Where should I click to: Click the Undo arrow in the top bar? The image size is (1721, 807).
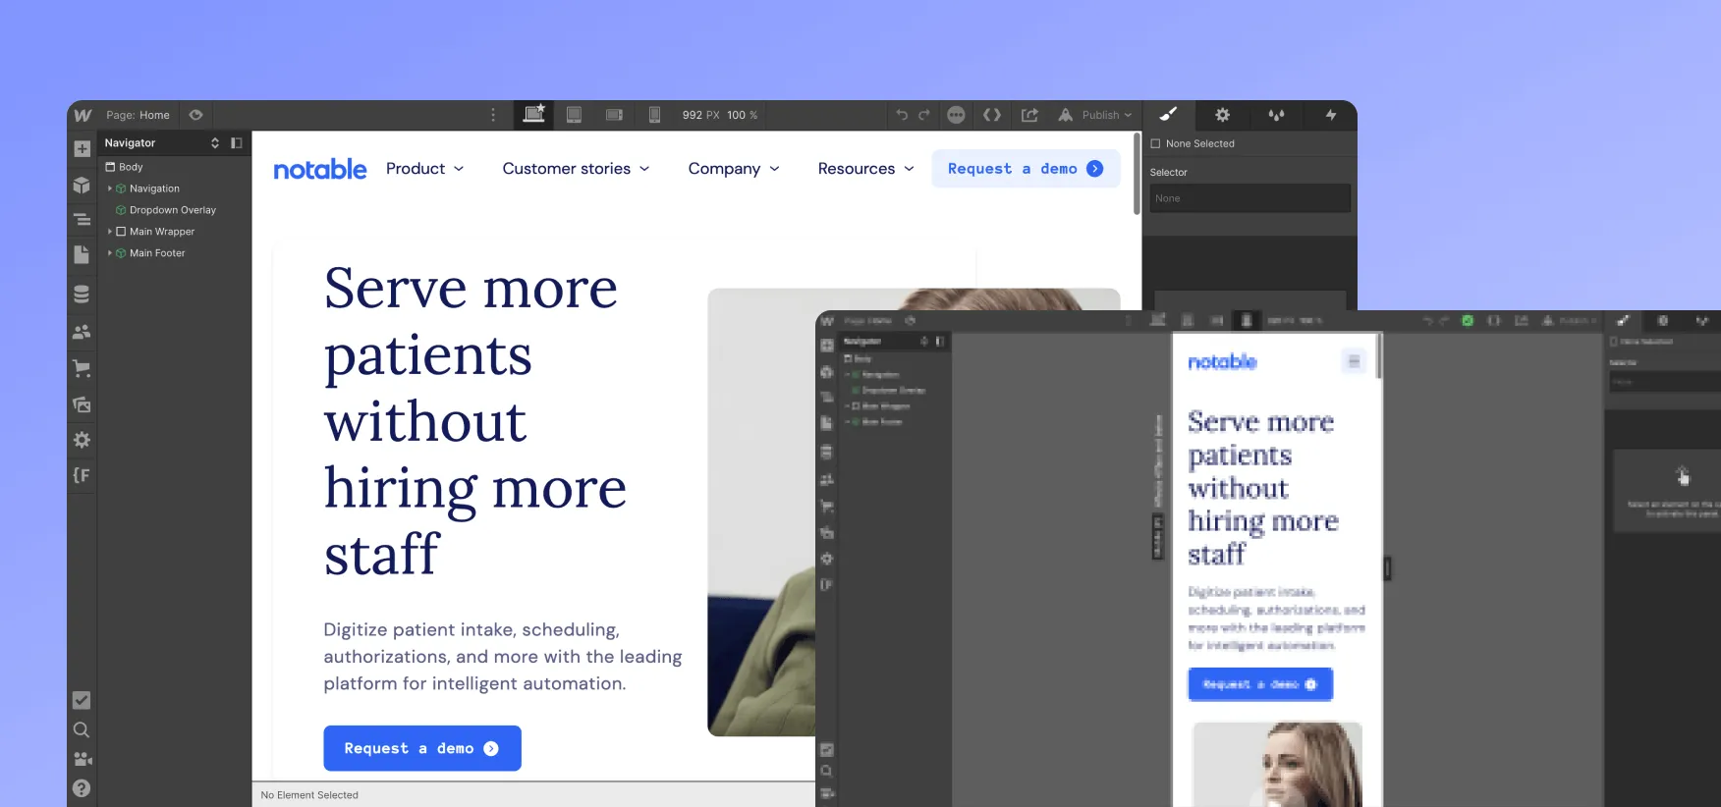tap(902, 115)
